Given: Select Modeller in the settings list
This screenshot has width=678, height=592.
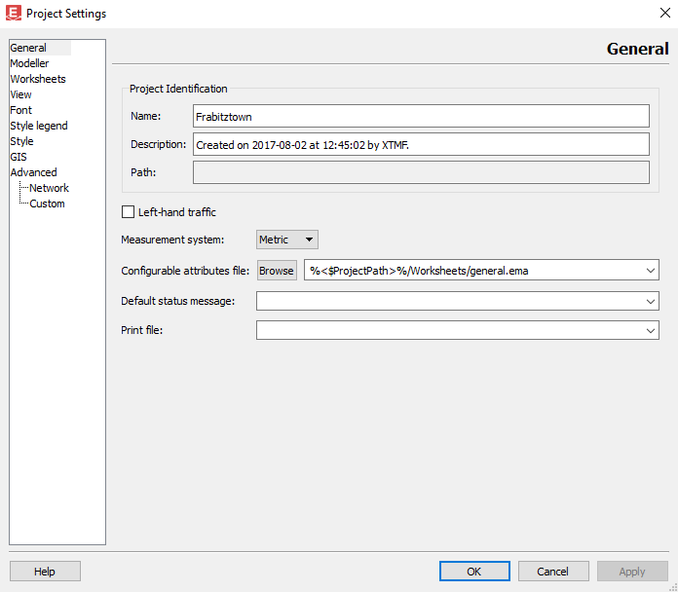Looking at the screenshot, I should pyautogui.click(x=29, y=63).
